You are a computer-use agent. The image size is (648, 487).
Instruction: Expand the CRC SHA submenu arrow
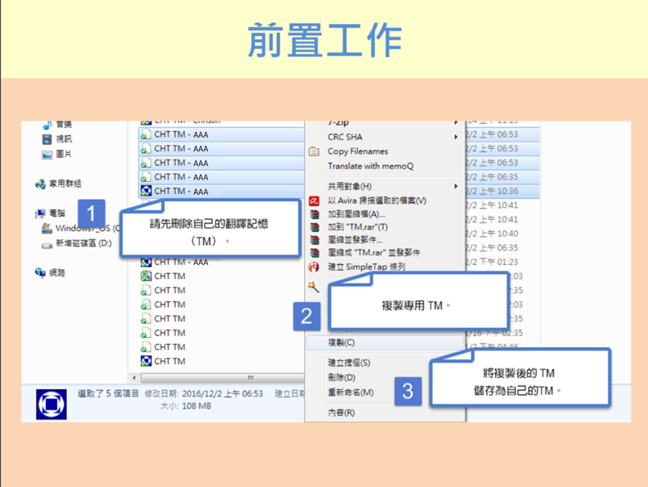click(455, 137)
